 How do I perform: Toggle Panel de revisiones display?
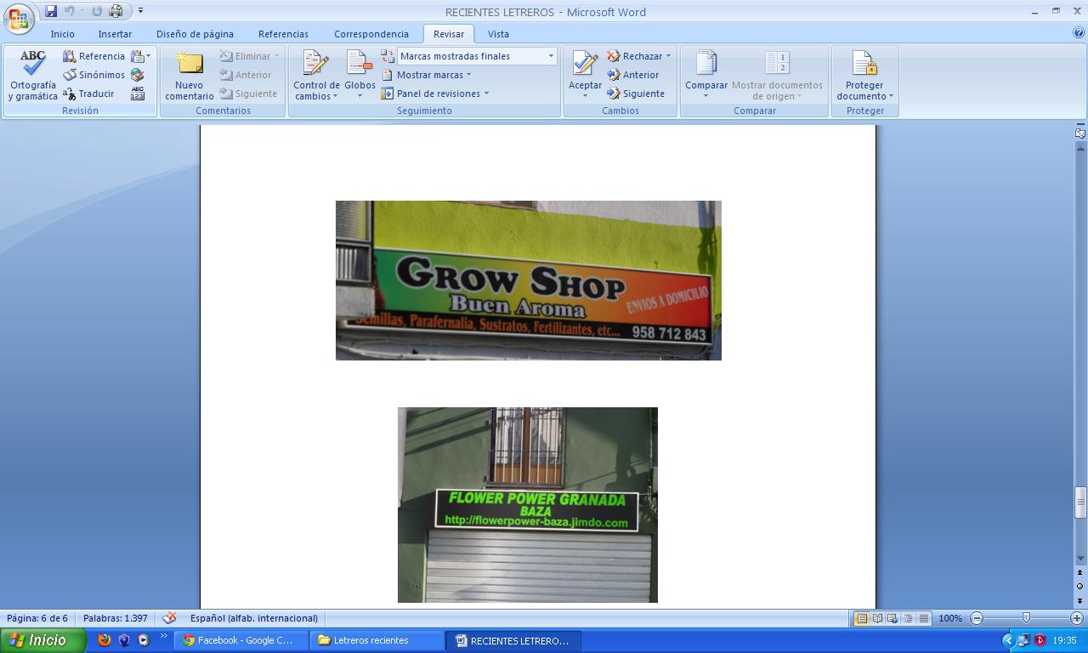click(x=388, y=94)
